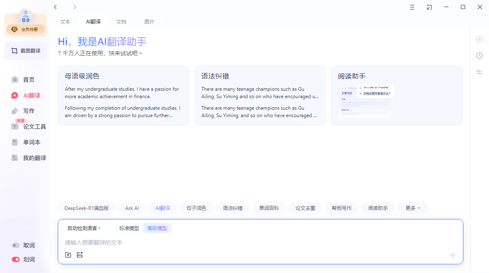Click the upload file icon in input box

click(68, 255)
